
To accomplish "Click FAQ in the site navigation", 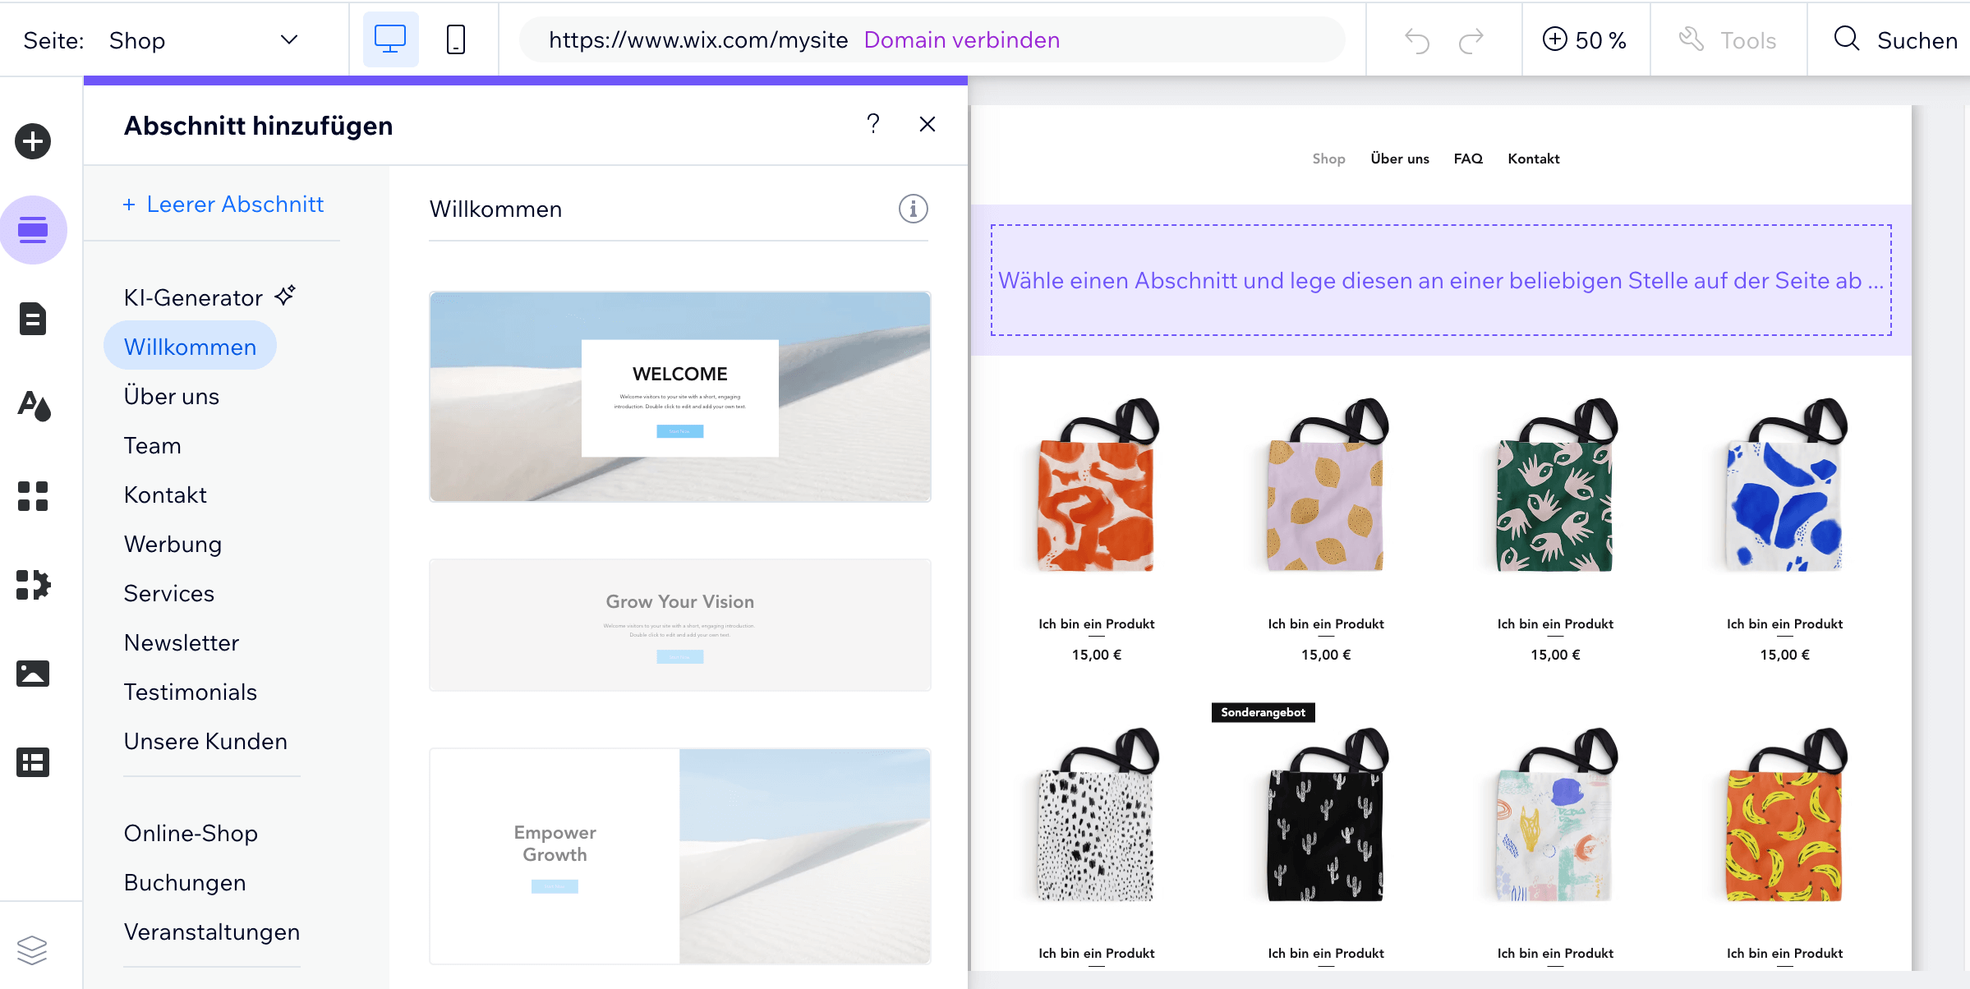I will point(1468,159).
